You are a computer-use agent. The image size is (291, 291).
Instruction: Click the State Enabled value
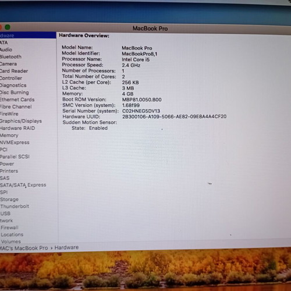(x=98, y=128)
